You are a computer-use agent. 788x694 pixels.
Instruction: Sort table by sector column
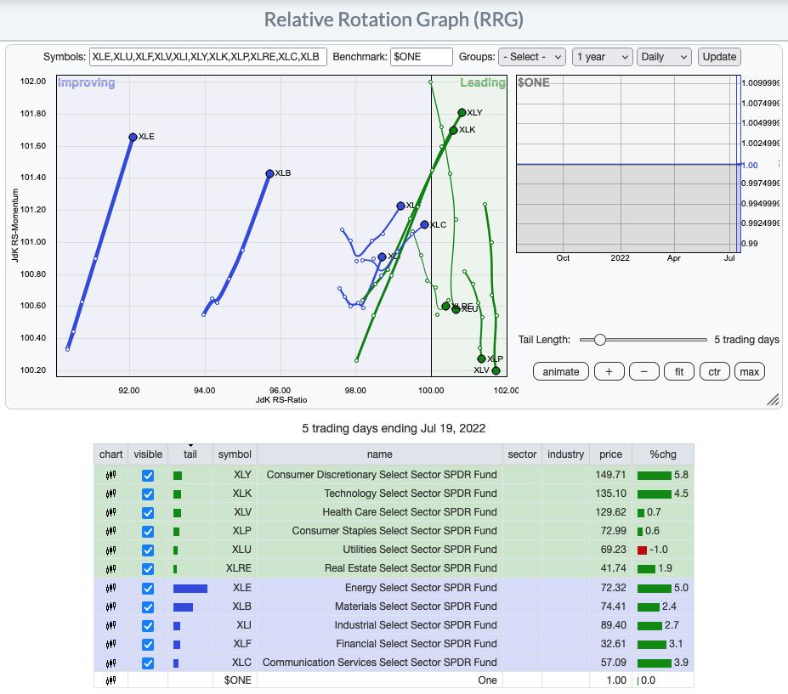tap(522, 454)
